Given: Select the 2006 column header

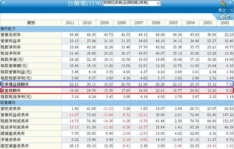Looking at the screenshot, I should pos(156,23).
